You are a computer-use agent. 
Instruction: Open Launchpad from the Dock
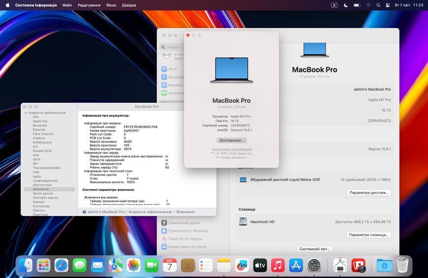coord(44,265)
